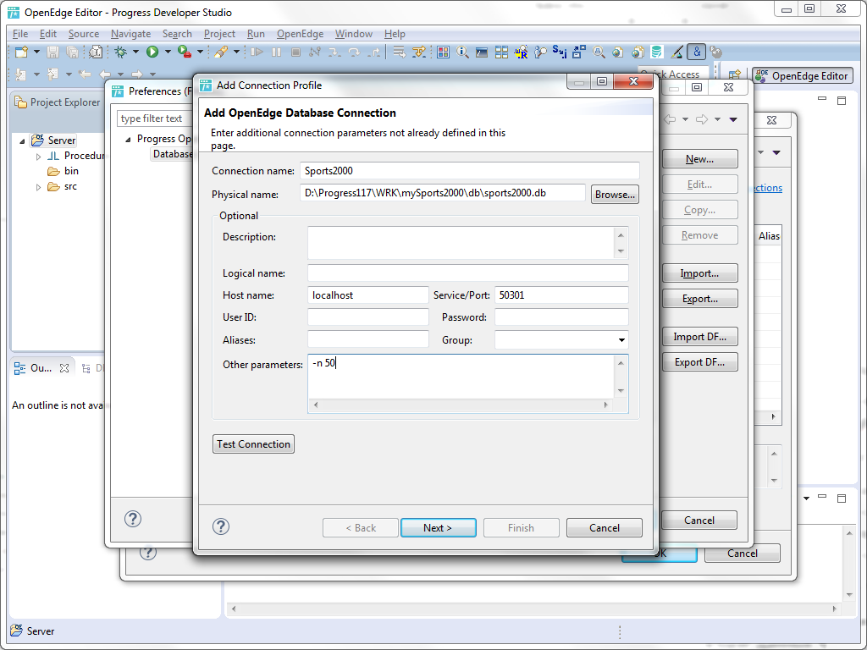Open the flashlight Search icon's dropdown arrow
Image resolution: width=867 pixels, height=650 pixels.
[236, 52]
